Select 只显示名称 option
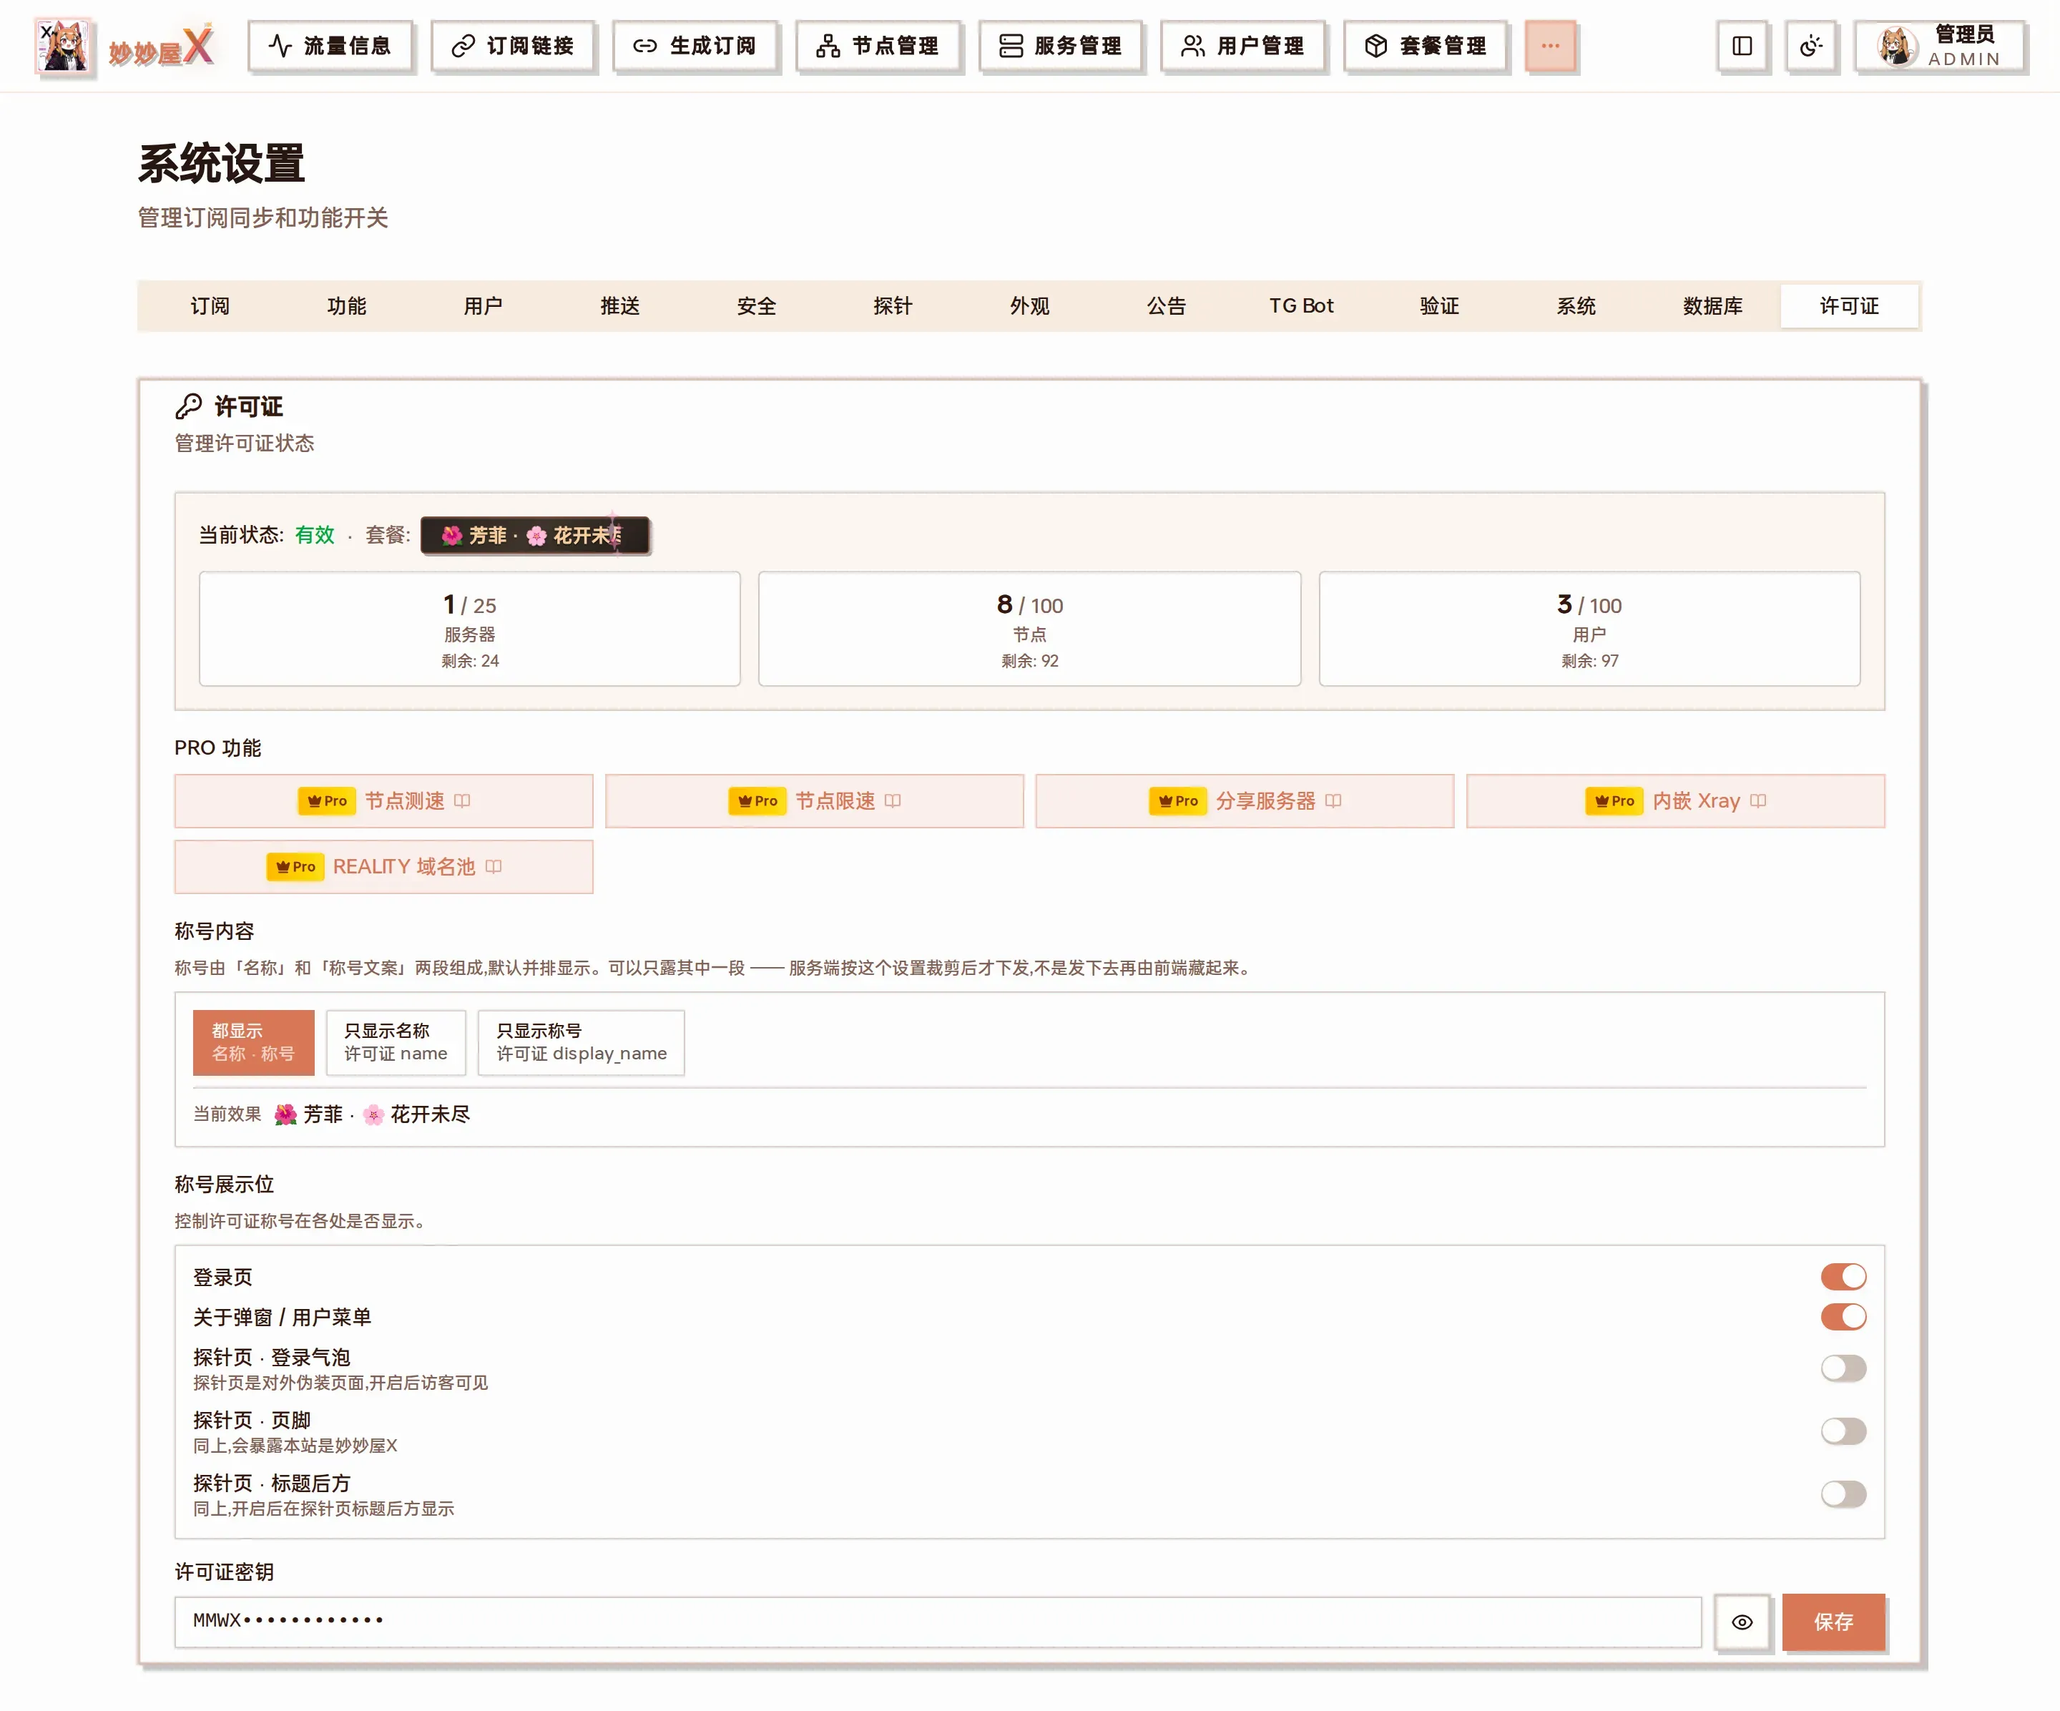The width and height of the screenshot is (2060, 1711). pos(396,1042)
